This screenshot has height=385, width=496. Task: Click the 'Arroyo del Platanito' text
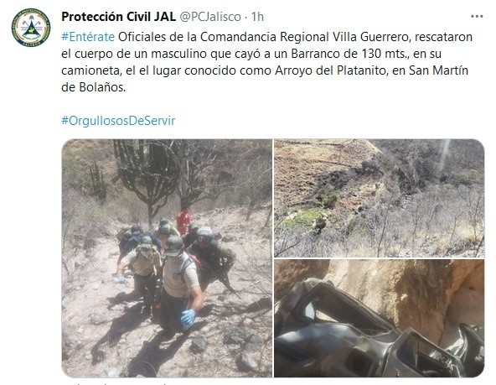coord(332,70)
